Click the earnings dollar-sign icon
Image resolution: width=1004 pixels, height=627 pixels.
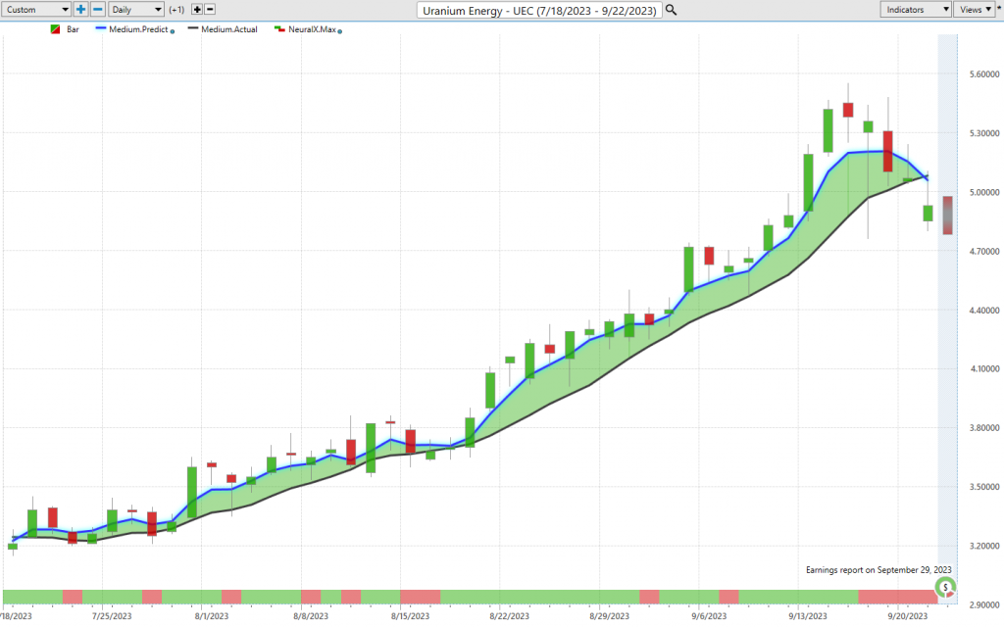pos(945,588)
